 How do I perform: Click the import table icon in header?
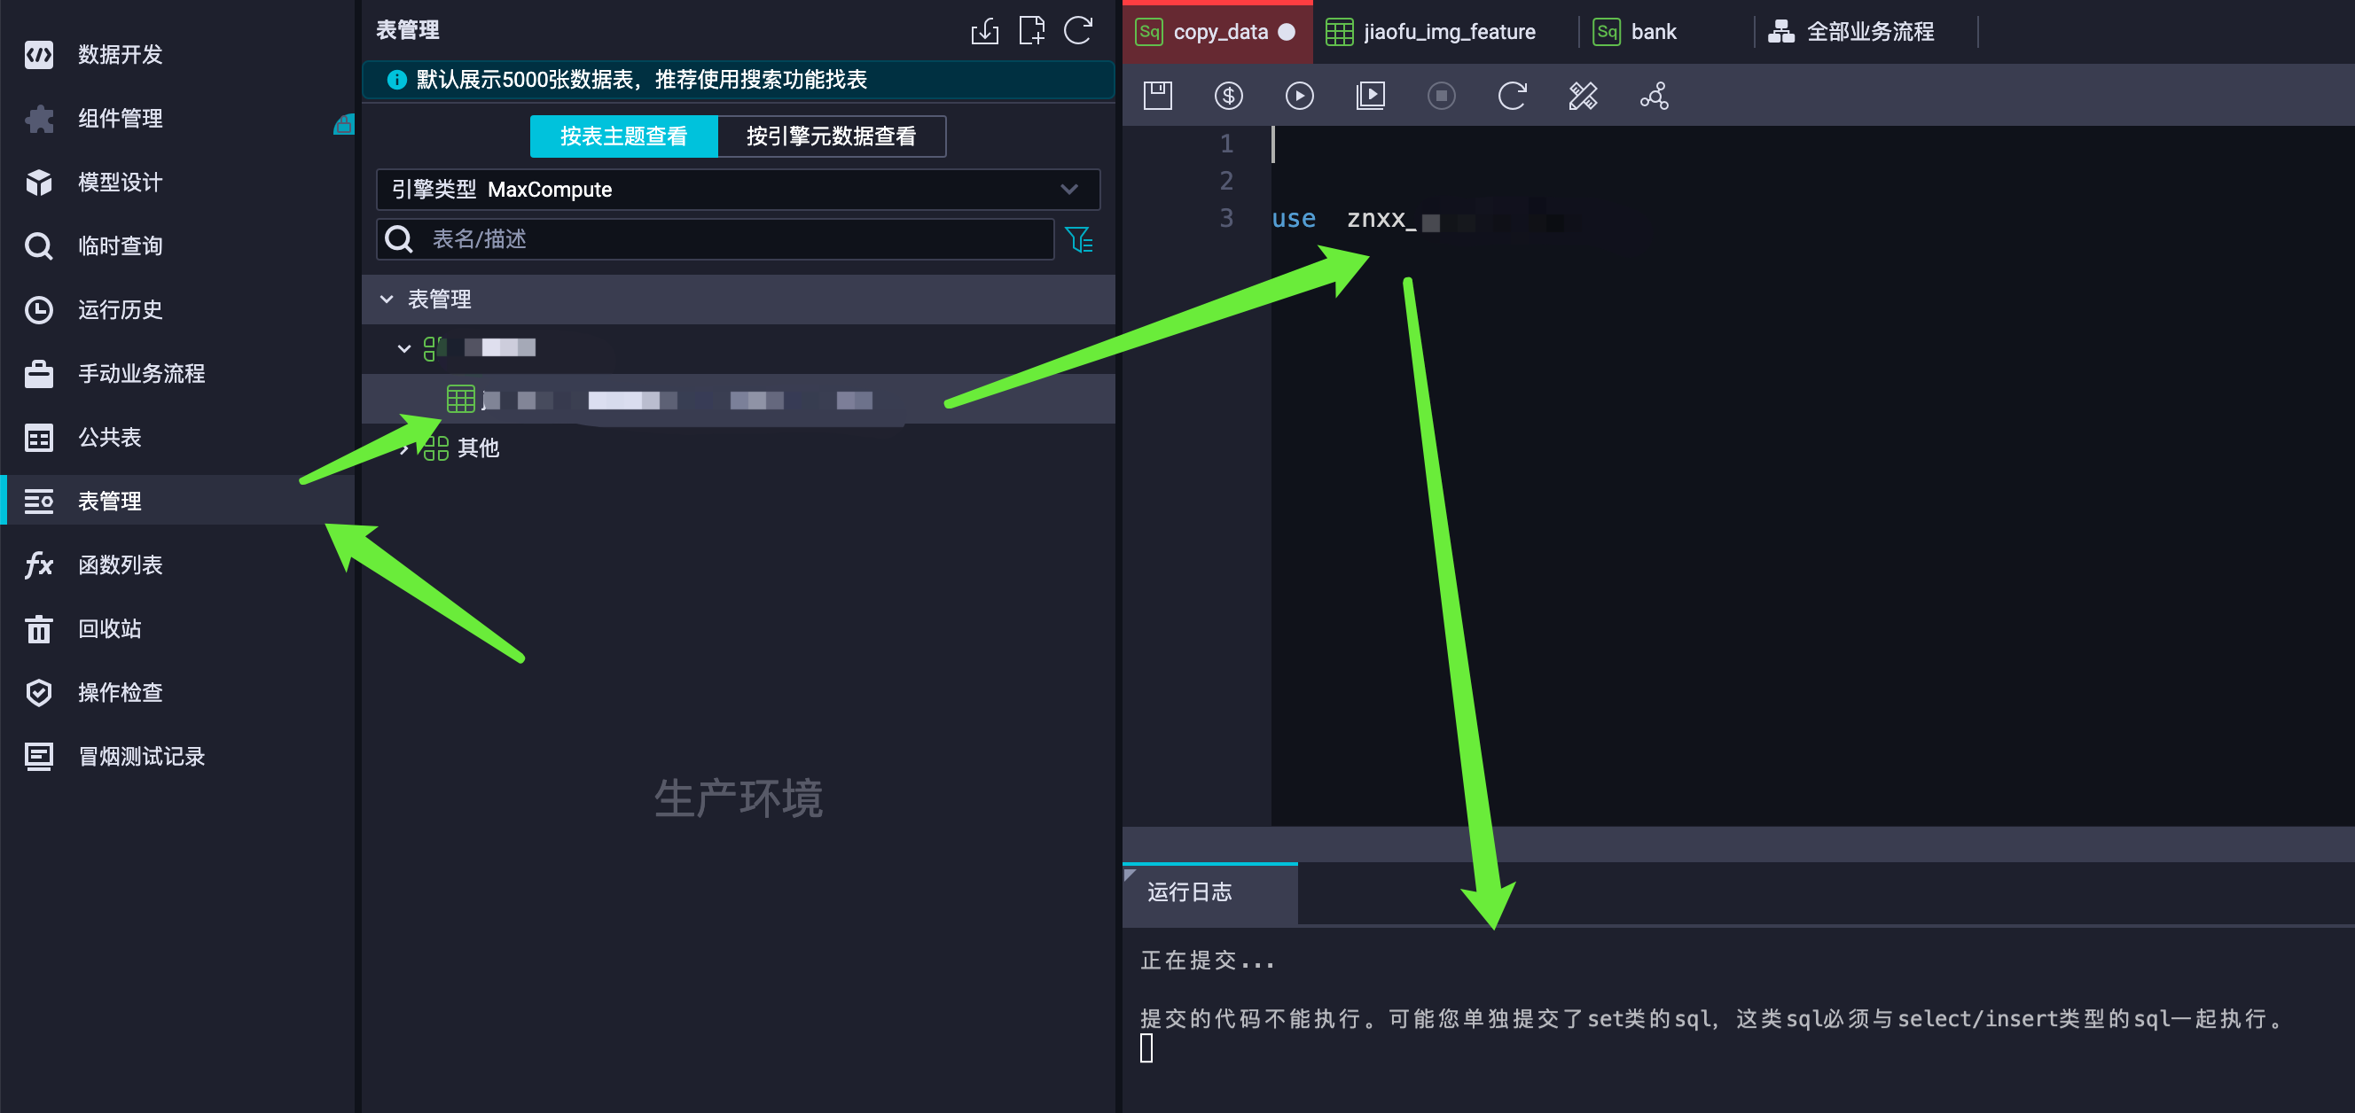click(x=984, y=31)
